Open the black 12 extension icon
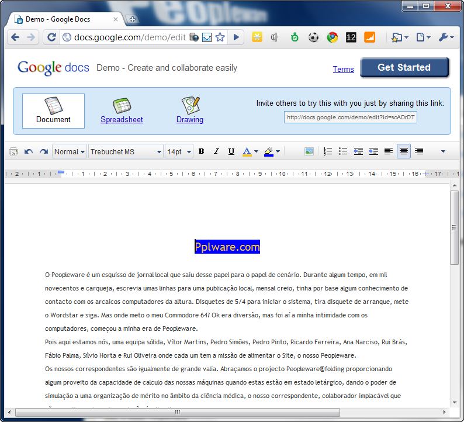 pos(351,37)
